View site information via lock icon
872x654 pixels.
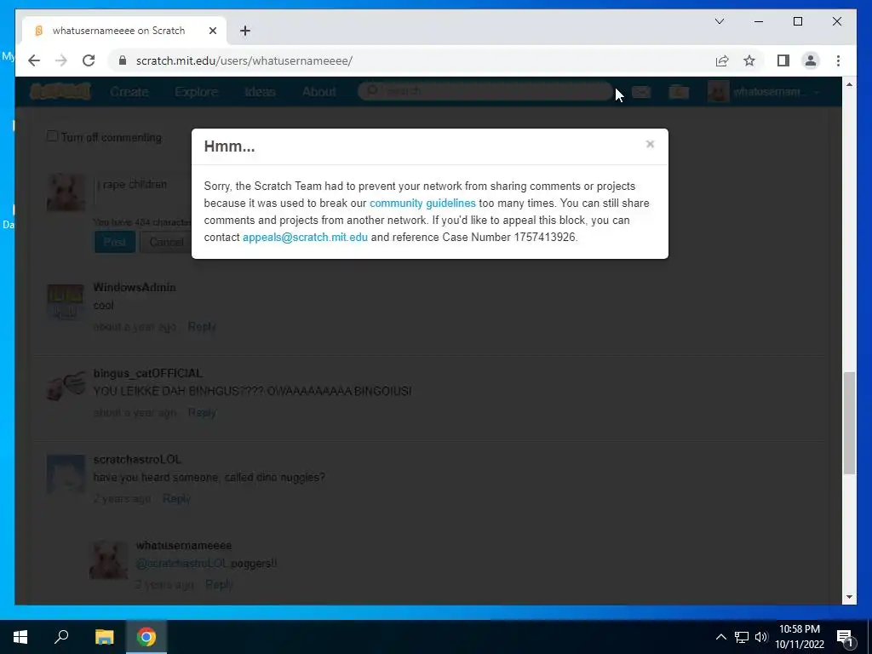tap(123, 60)
